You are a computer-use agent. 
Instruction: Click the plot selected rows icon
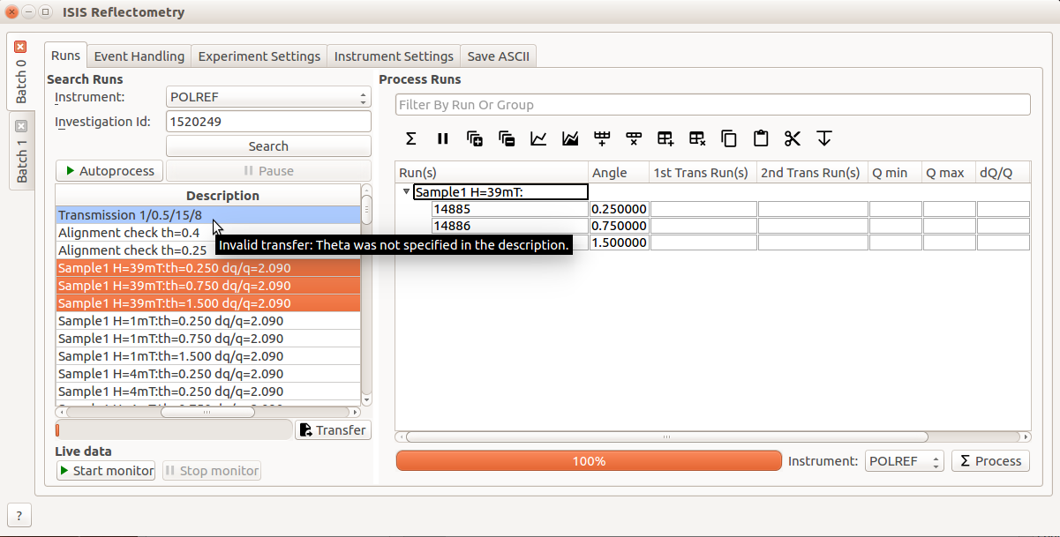(x=538, y=138)
